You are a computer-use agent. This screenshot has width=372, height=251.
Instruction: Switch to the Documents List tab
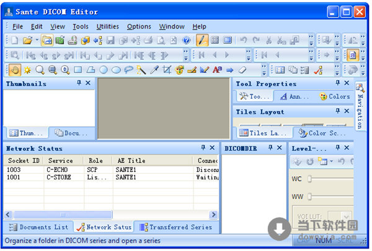38,227
